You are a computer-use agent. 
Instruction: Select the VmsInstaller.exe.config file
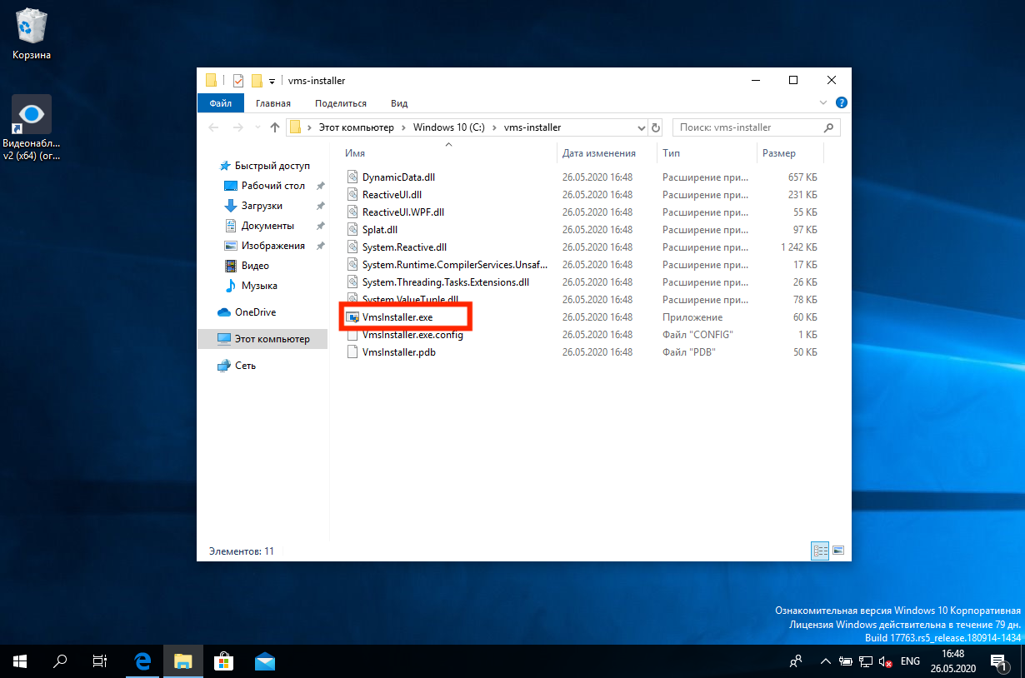point(412,335)
